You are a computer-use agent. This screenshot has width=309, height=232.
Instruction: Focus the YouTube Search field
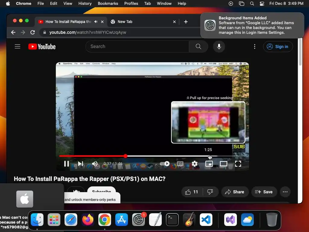[137, 47]
